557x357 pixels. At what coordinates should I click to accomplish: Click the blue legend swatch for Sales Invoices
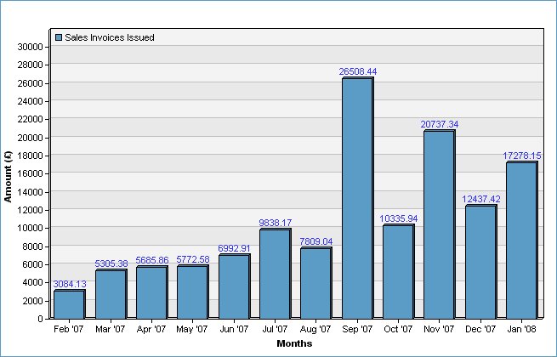pyautogui.click(x=59, y=37)
